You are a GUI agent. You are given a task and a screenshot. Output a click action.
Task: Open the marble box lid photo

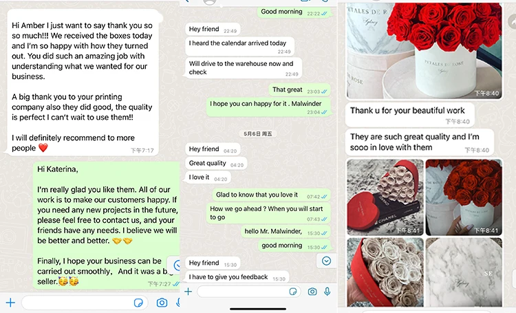pos(464,272)
